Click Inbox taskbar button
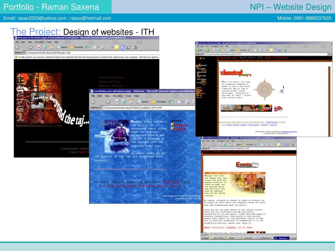 pos(218,238)
